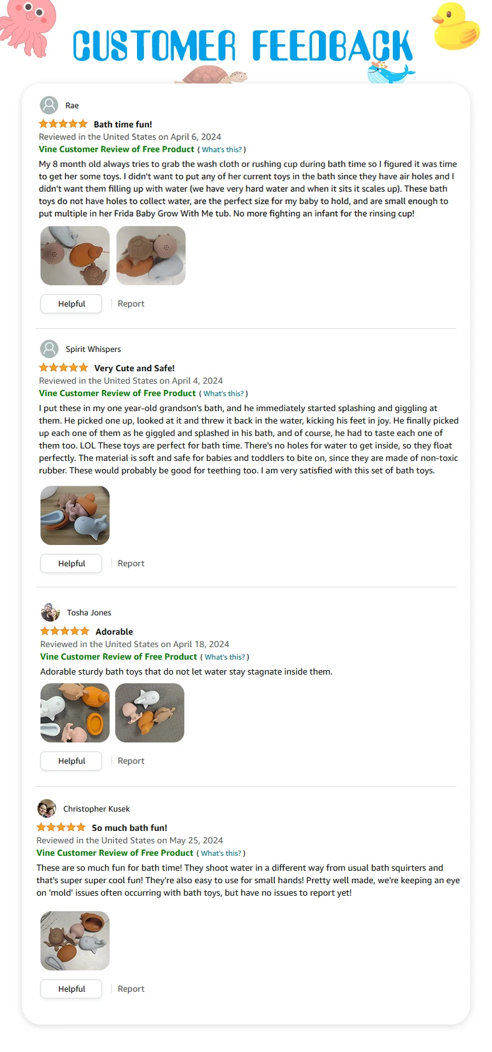The height and width of the screenshot is (1052, 492).
Task: Click Rae's profile avatar icon
Action: click(x=49, y=105)
